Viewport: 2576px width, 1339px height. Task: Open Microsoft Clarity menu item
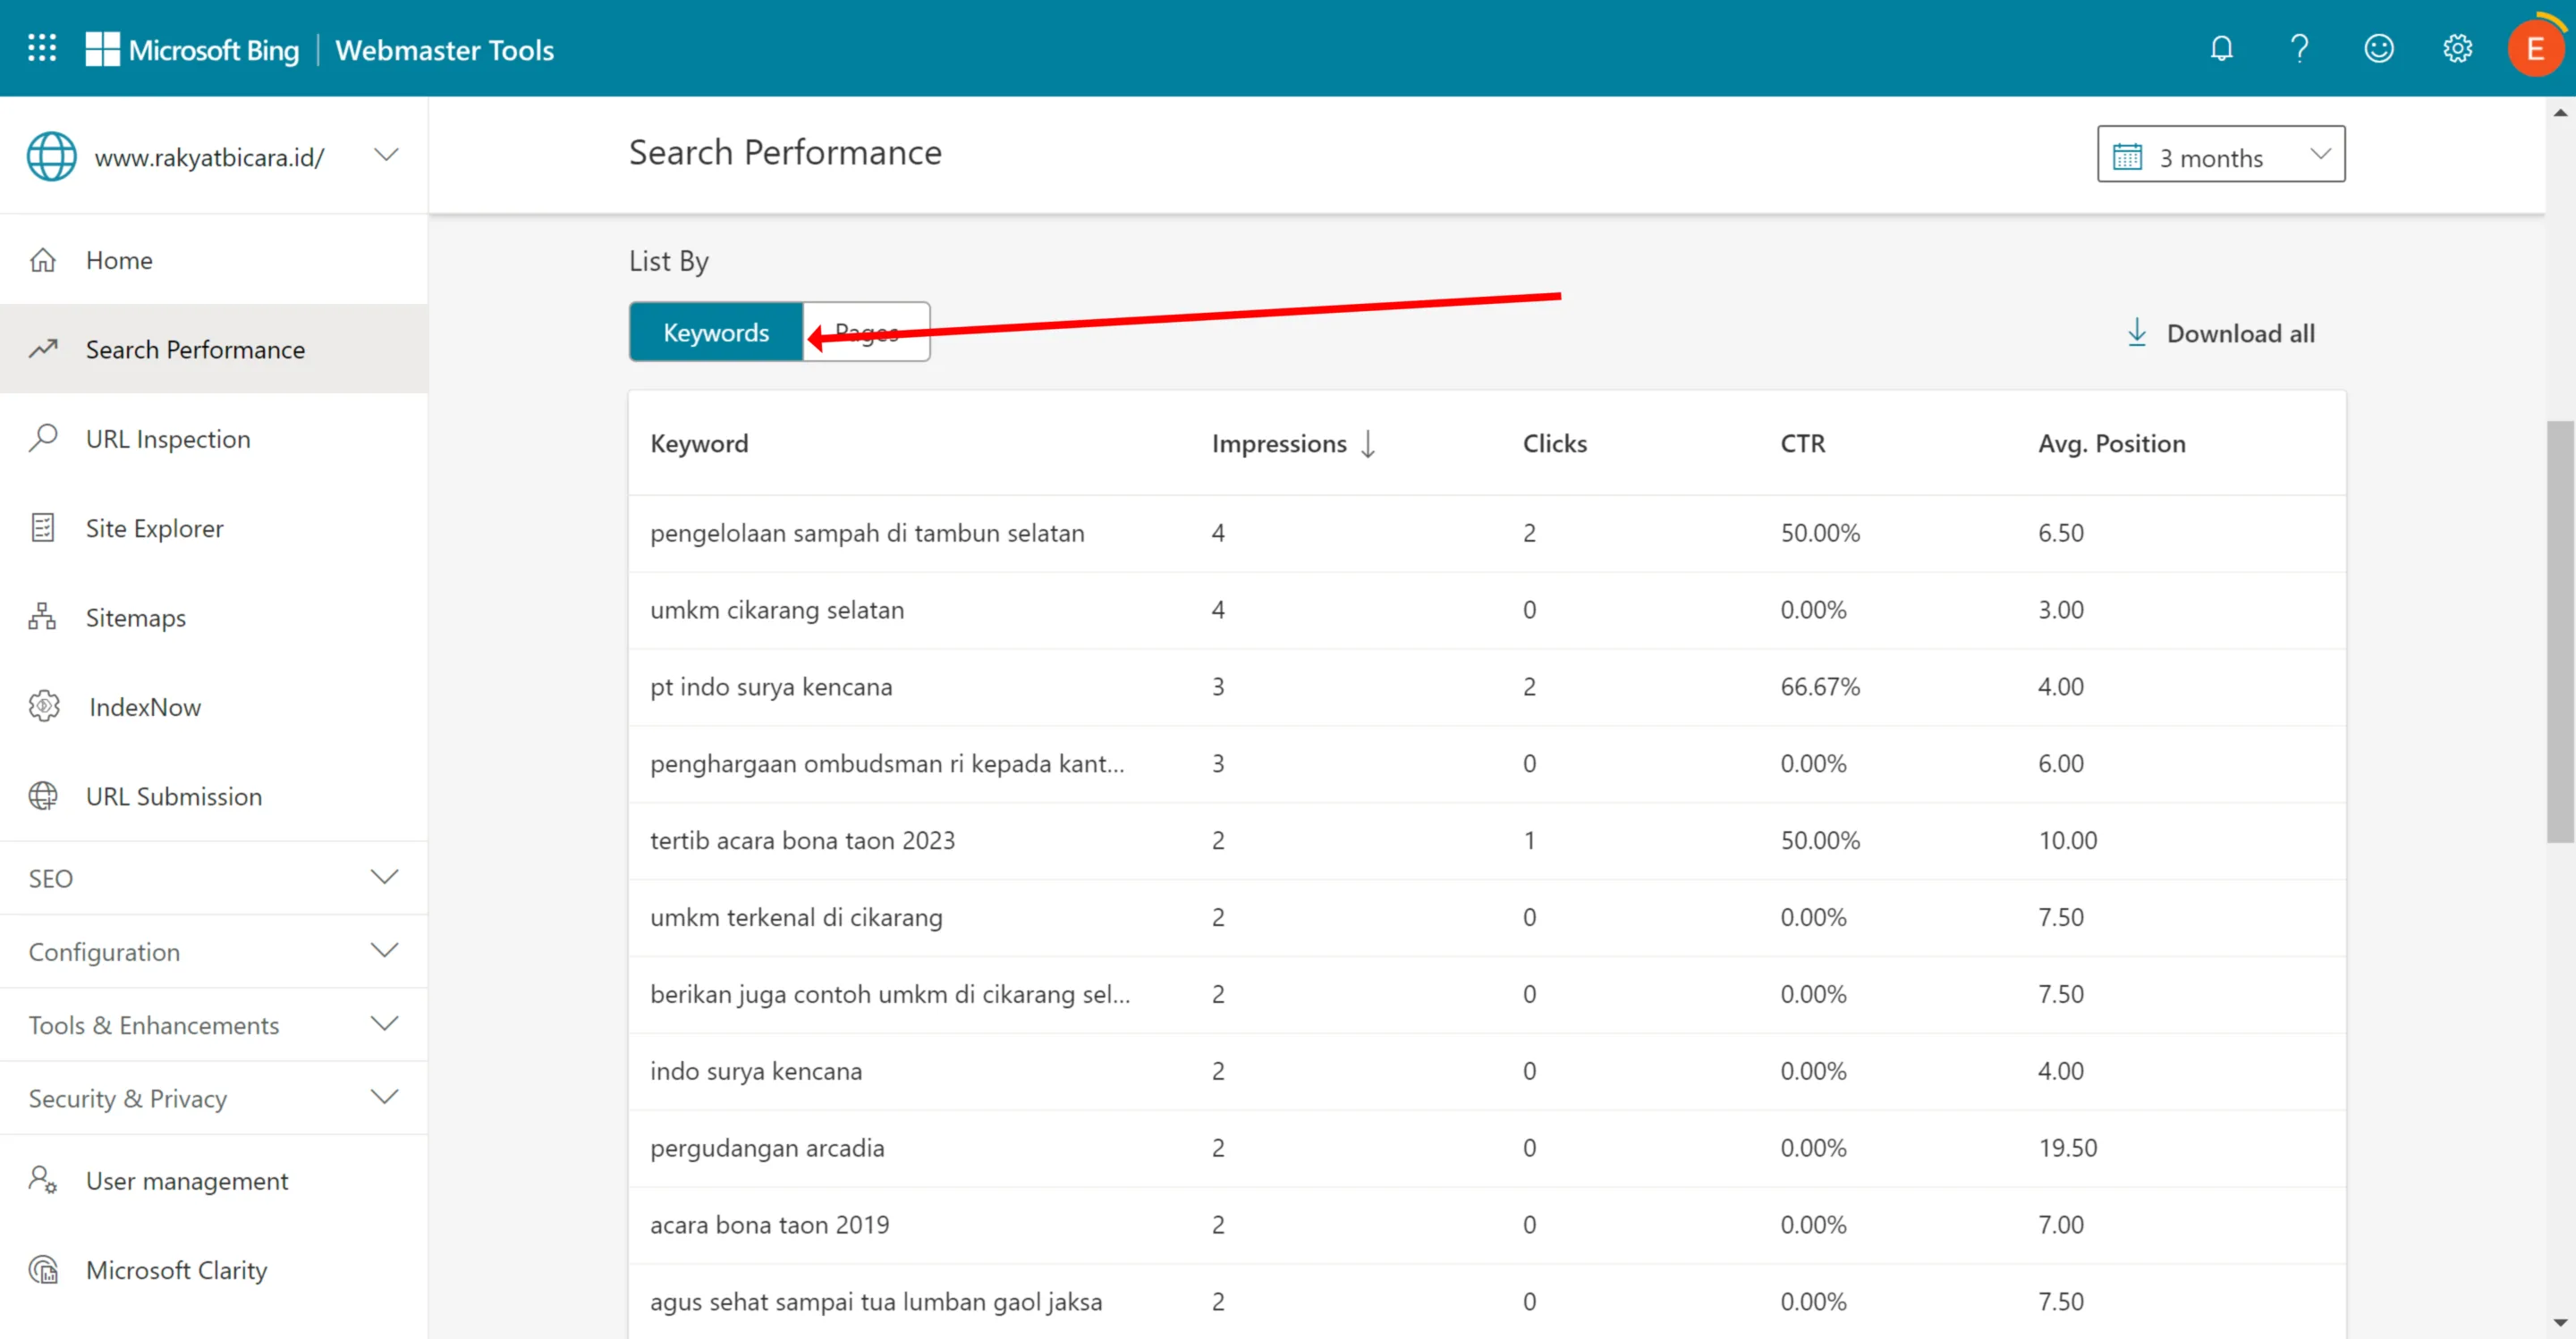tap(214, 1269)
